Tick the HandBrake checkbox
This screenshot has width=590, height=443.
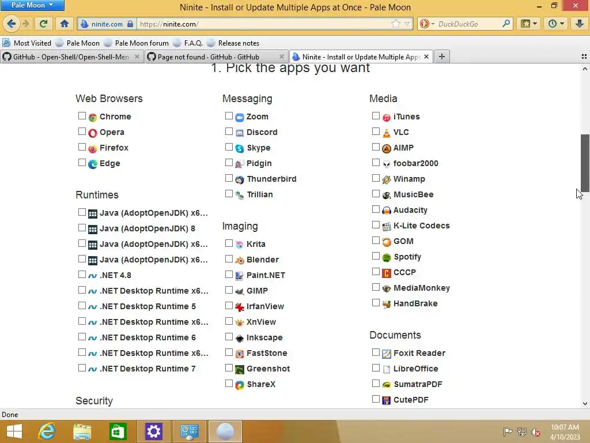376,302
